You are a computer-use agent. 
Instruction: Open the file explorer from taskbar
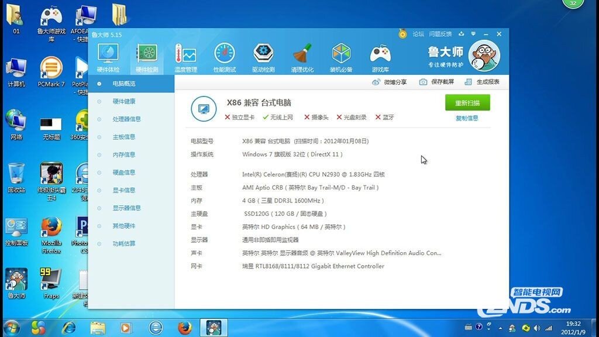98,328
